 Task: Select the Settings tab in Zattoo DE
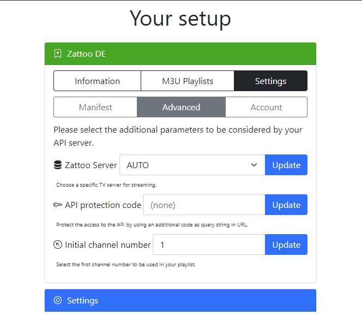(270, 81)
